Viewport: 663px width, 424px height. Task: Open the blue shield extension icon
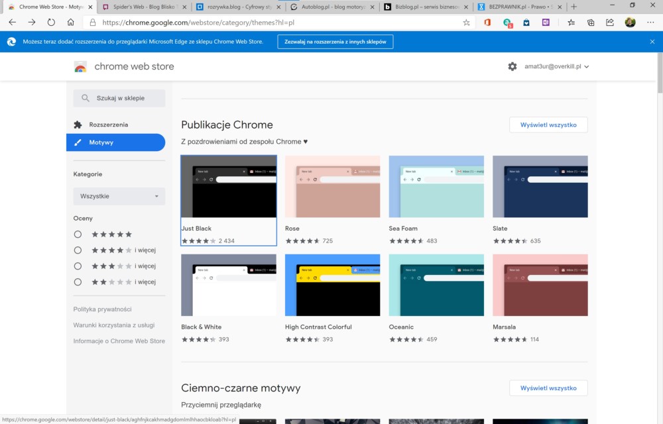[x=526, y=23]
